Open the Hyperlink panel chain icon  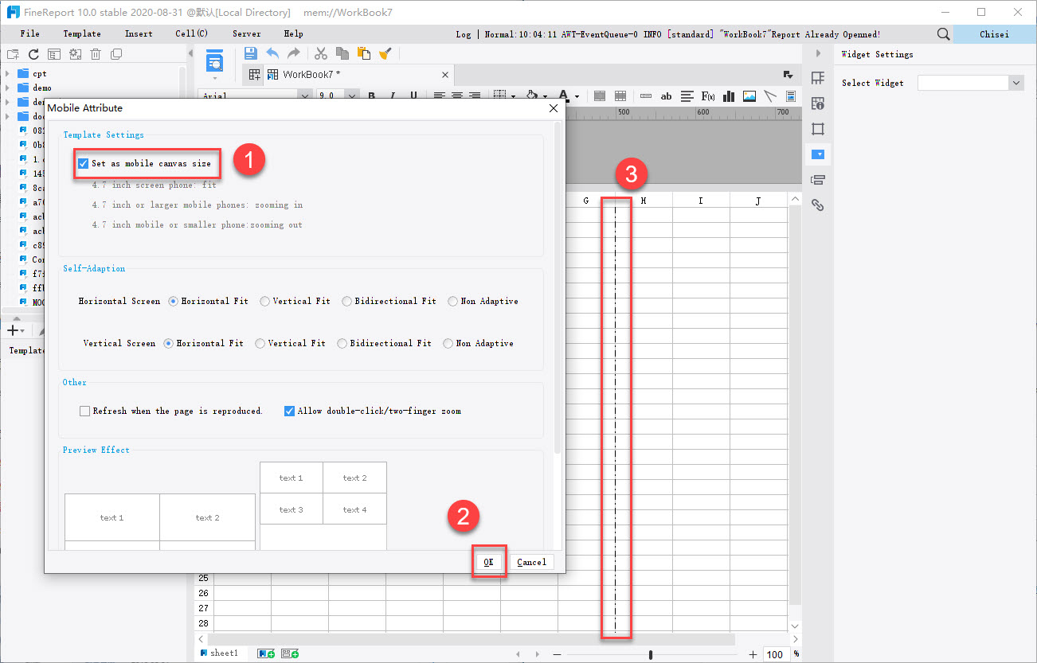tap(817, 205)
